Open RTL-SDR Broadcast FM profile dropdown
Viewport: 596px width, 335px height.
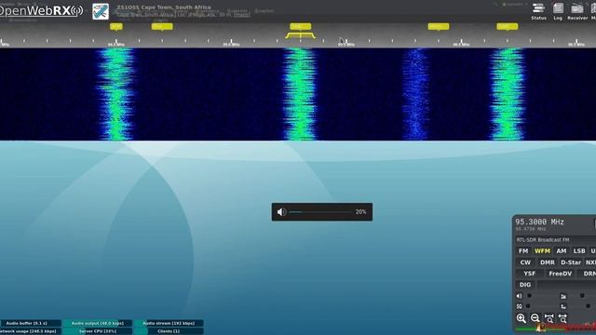[x=556, y=240]
